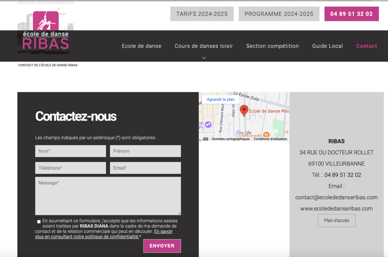
Task: Click the 'Plan d'accès' button
Action: 336,220
